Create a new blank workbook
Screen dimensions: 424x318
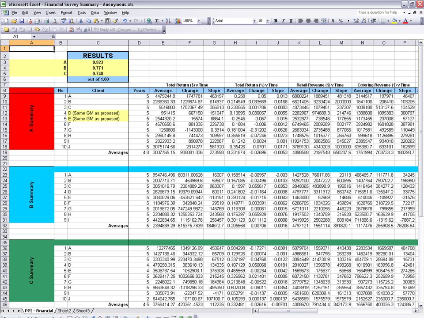[x=7, y=21]
